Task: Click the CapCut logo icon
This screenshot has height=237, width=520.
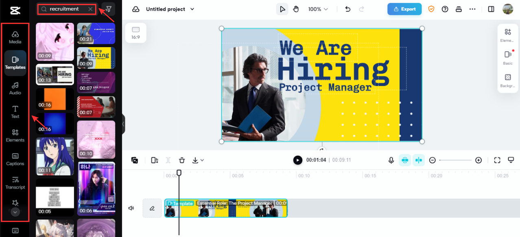Action: 15,10
